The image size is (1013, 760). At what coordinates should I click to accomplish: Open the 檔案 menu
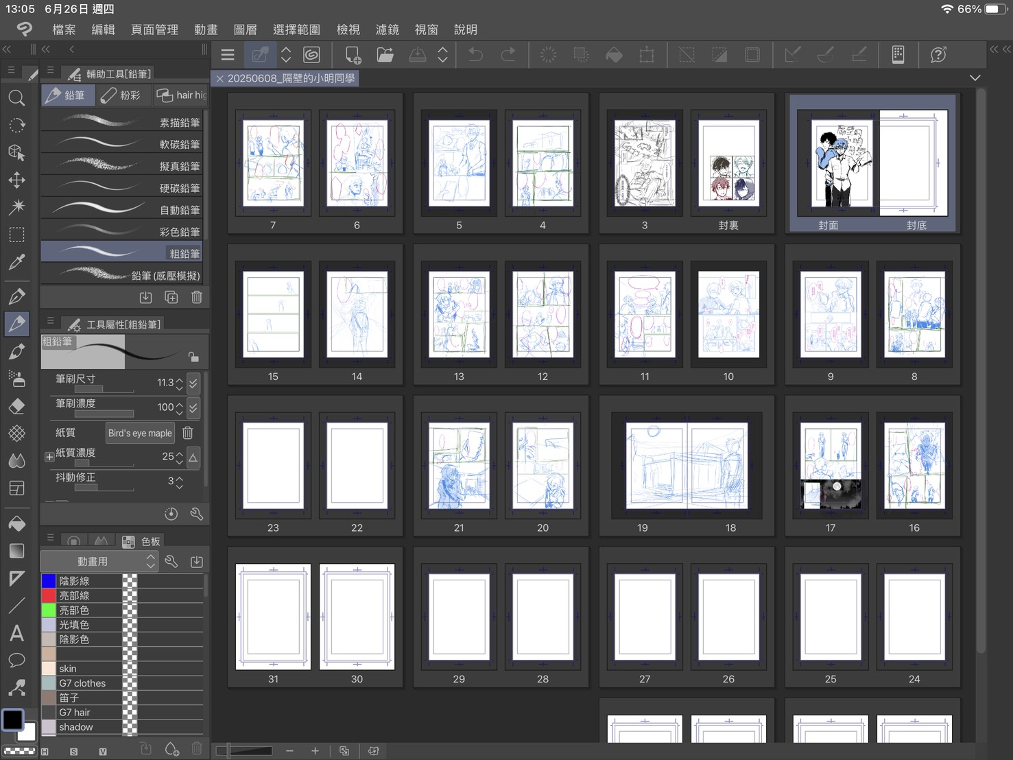(64, 29)
